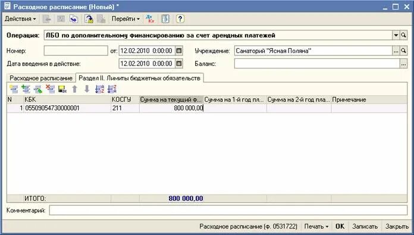The image size is (414, 235).
Task: Move row down with gray arrow
Action: 87,89
